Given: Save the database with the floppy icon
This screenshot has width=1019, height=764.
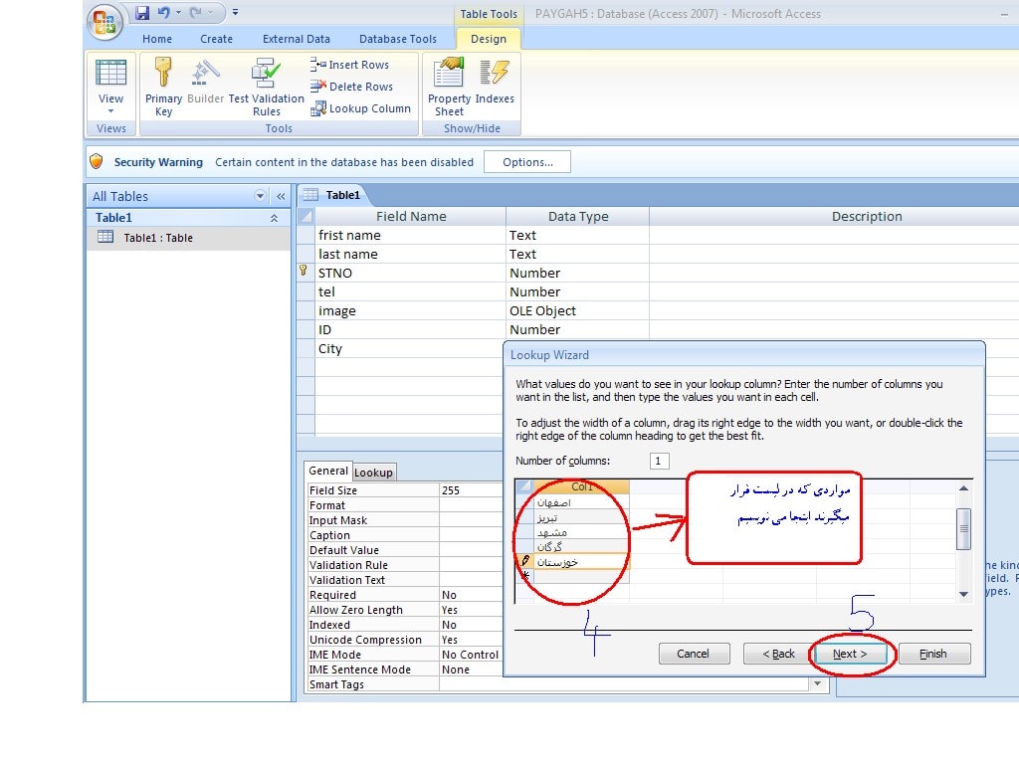Looking at the screenshot, I should pos(142,12).
